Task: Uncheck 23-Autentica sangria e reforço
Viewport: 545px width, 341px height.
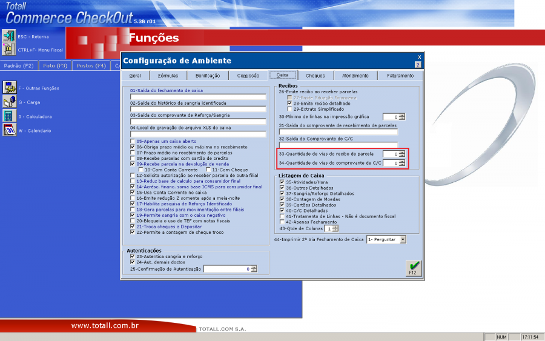Action: [x=133, y=256]
